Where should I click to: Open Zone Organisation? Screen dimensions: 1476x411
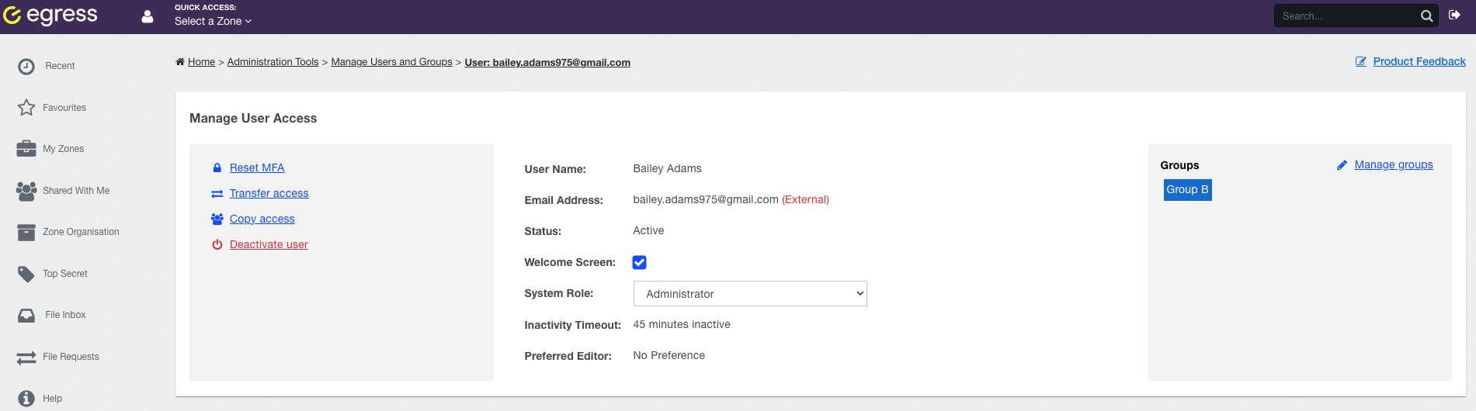tap(81, 232)
